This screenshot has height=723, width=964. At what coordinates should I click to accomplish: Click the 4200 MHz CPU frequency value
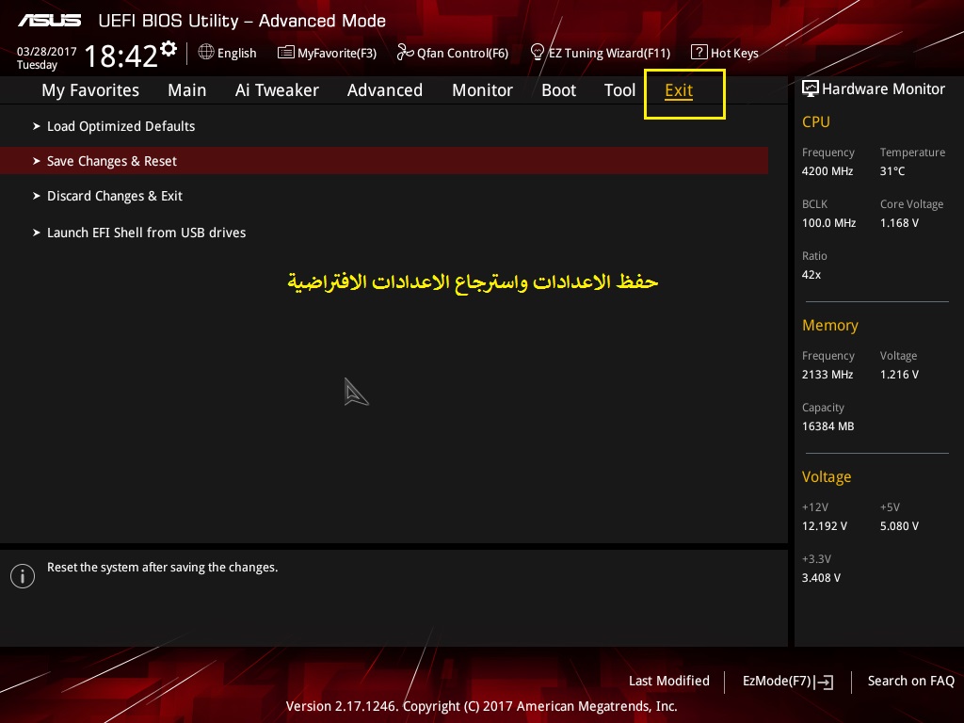point(827,171)
